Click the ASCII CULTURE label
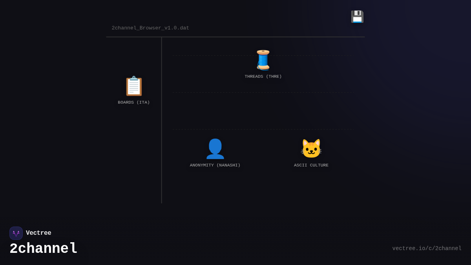Image resolution: width=471 pixels, height=265 pixels. click(311, 165)
